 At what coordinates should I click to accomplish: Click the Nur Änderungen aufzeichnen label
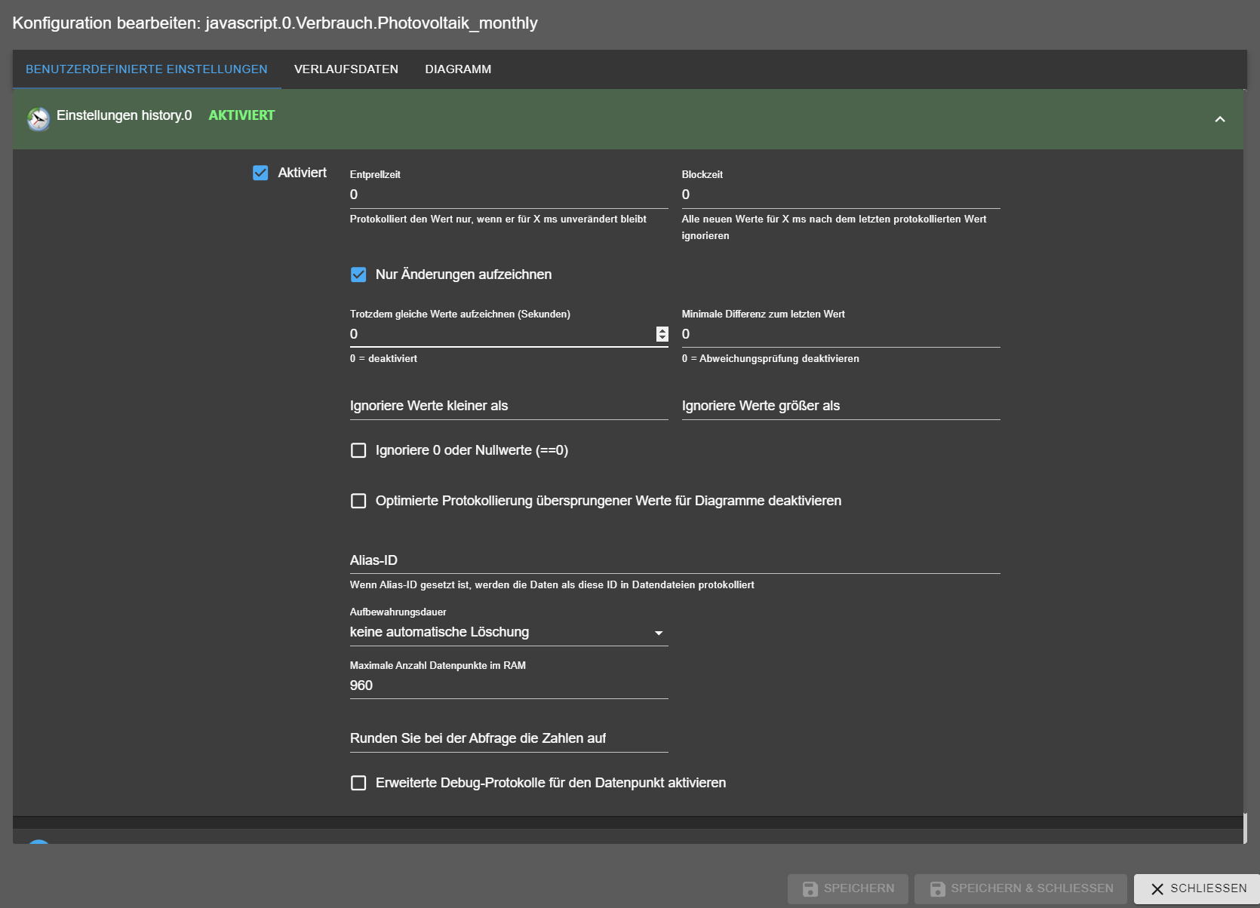[x=463, y=275]
